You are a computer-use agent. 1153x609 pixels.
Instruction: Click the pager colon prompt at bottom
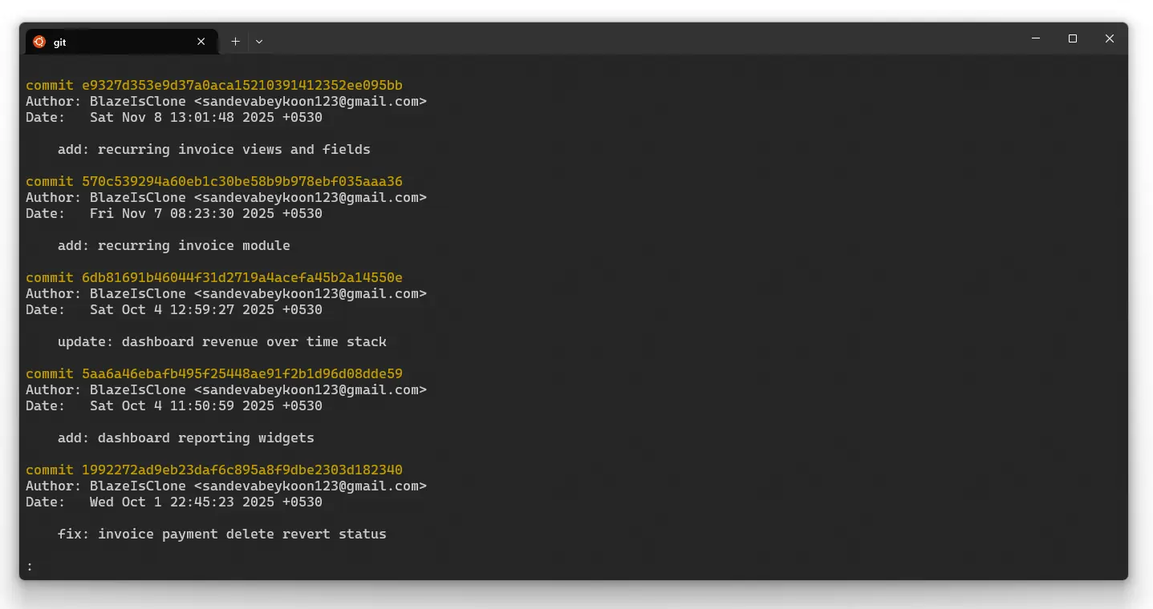tap(30, 567)
